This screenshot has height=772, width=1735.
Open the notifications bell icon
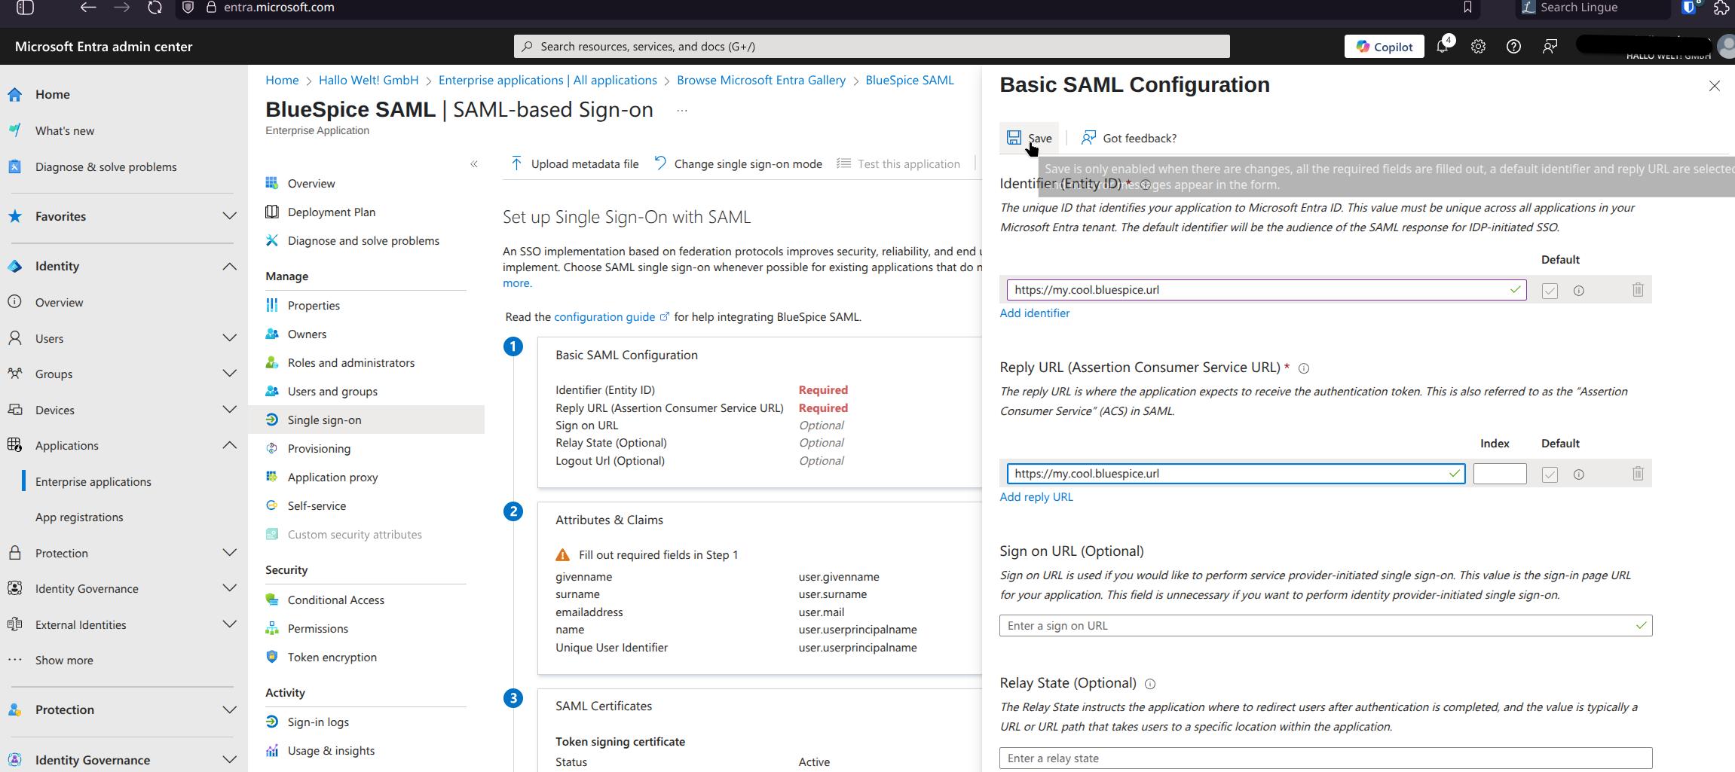pyautogui.click(x=1443, y=47)
